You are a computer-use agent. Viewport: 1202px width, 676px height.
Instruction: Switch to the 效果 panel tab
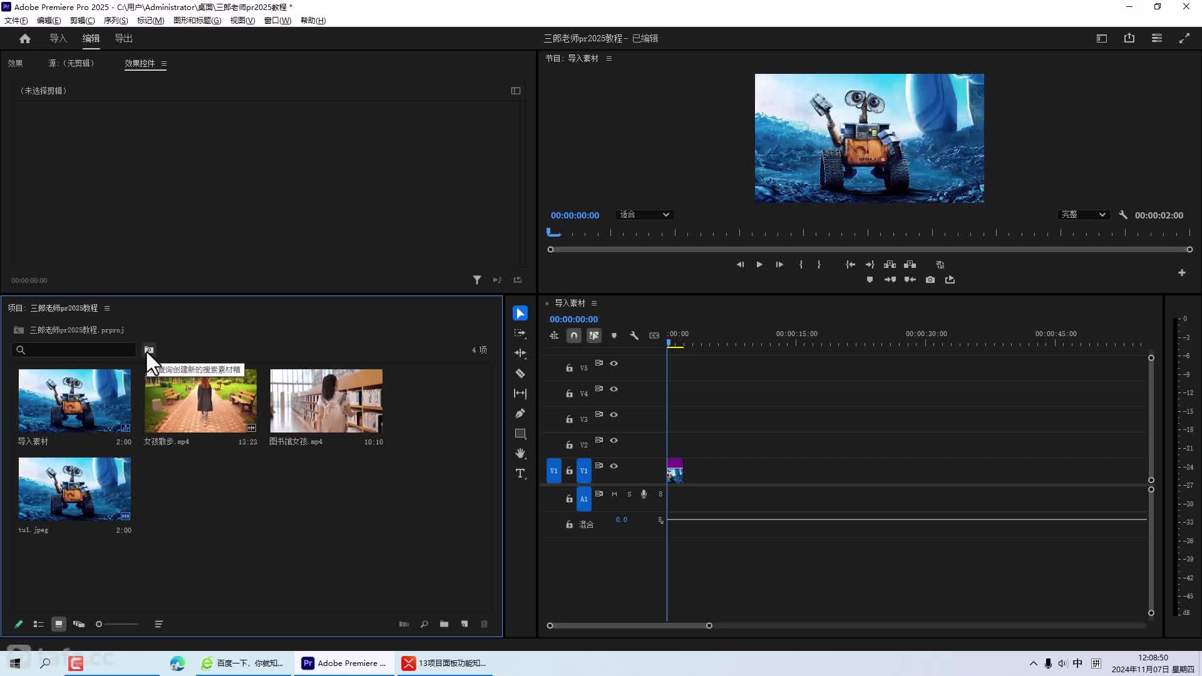point(15,63)
